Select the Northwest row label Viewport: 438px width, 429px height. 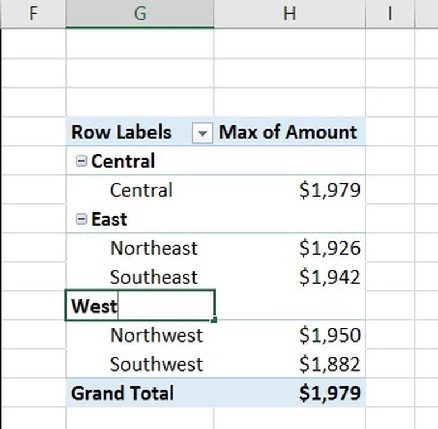pyautogui.click(x=156, y=335)
